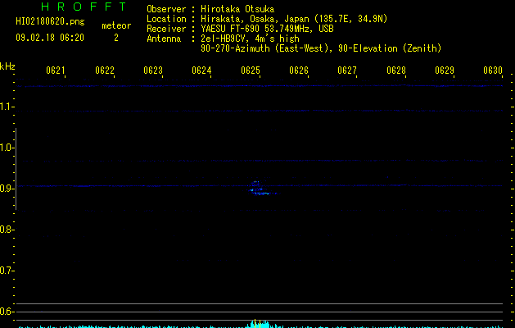Click the cyan power peak below 0625
The height and width of the screenshot is (328, 515).
pos(260,323)
